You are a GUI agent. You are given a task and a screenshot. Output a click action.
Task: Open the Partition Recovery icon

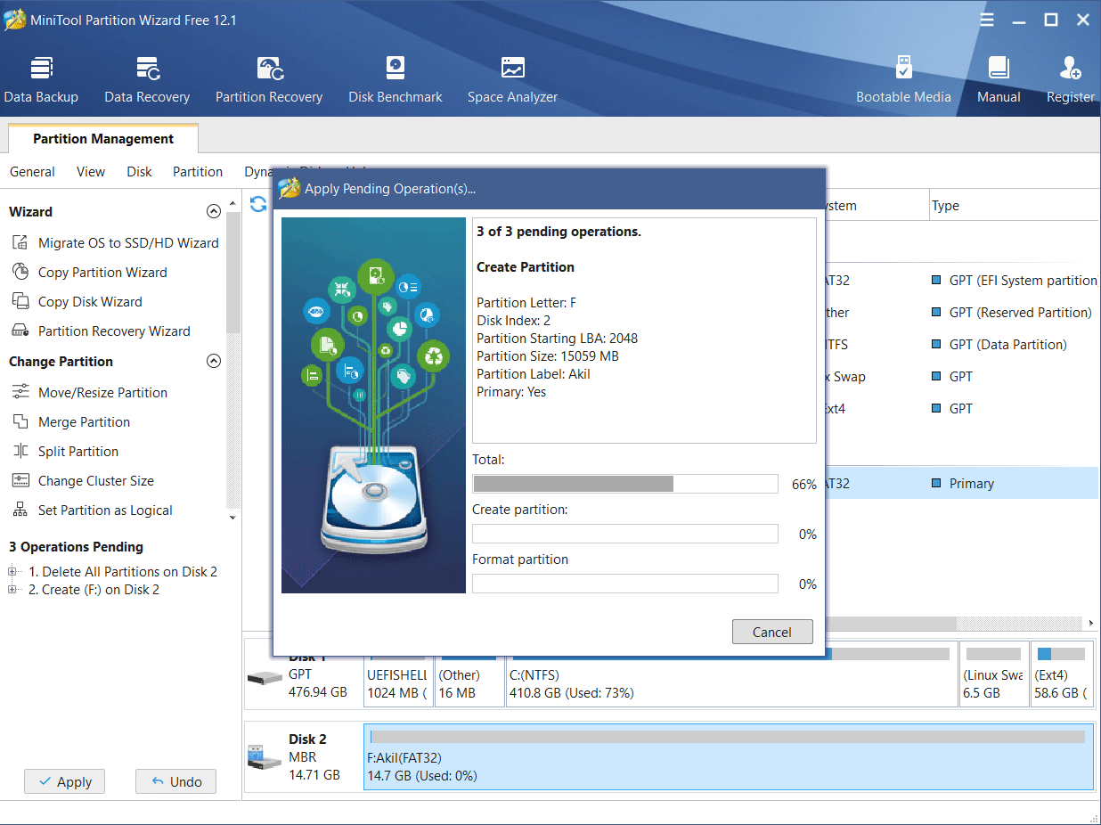tap(269, 69)
